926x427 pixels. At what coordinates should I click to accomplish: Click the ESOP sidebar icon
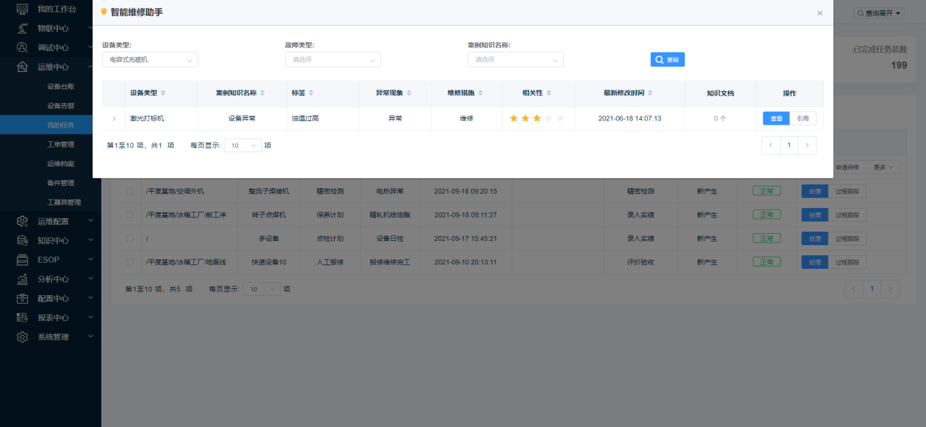coord(22,259)
